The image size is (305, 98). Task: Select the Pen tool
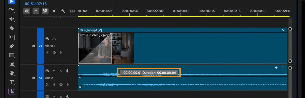tap(12, 46)
